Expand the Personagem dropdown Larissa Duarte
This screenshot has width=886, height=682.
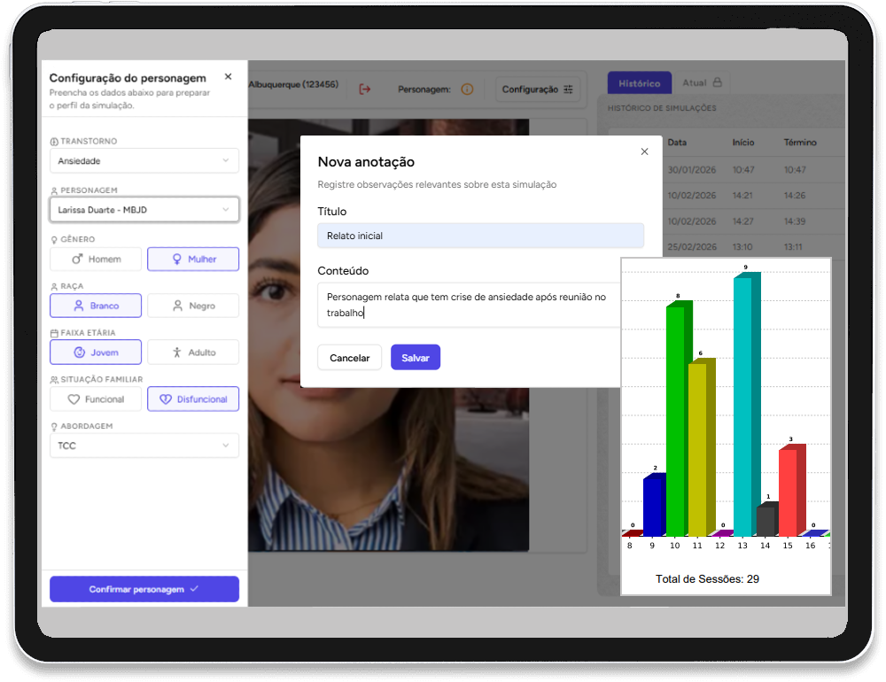(x=144, y=210)
